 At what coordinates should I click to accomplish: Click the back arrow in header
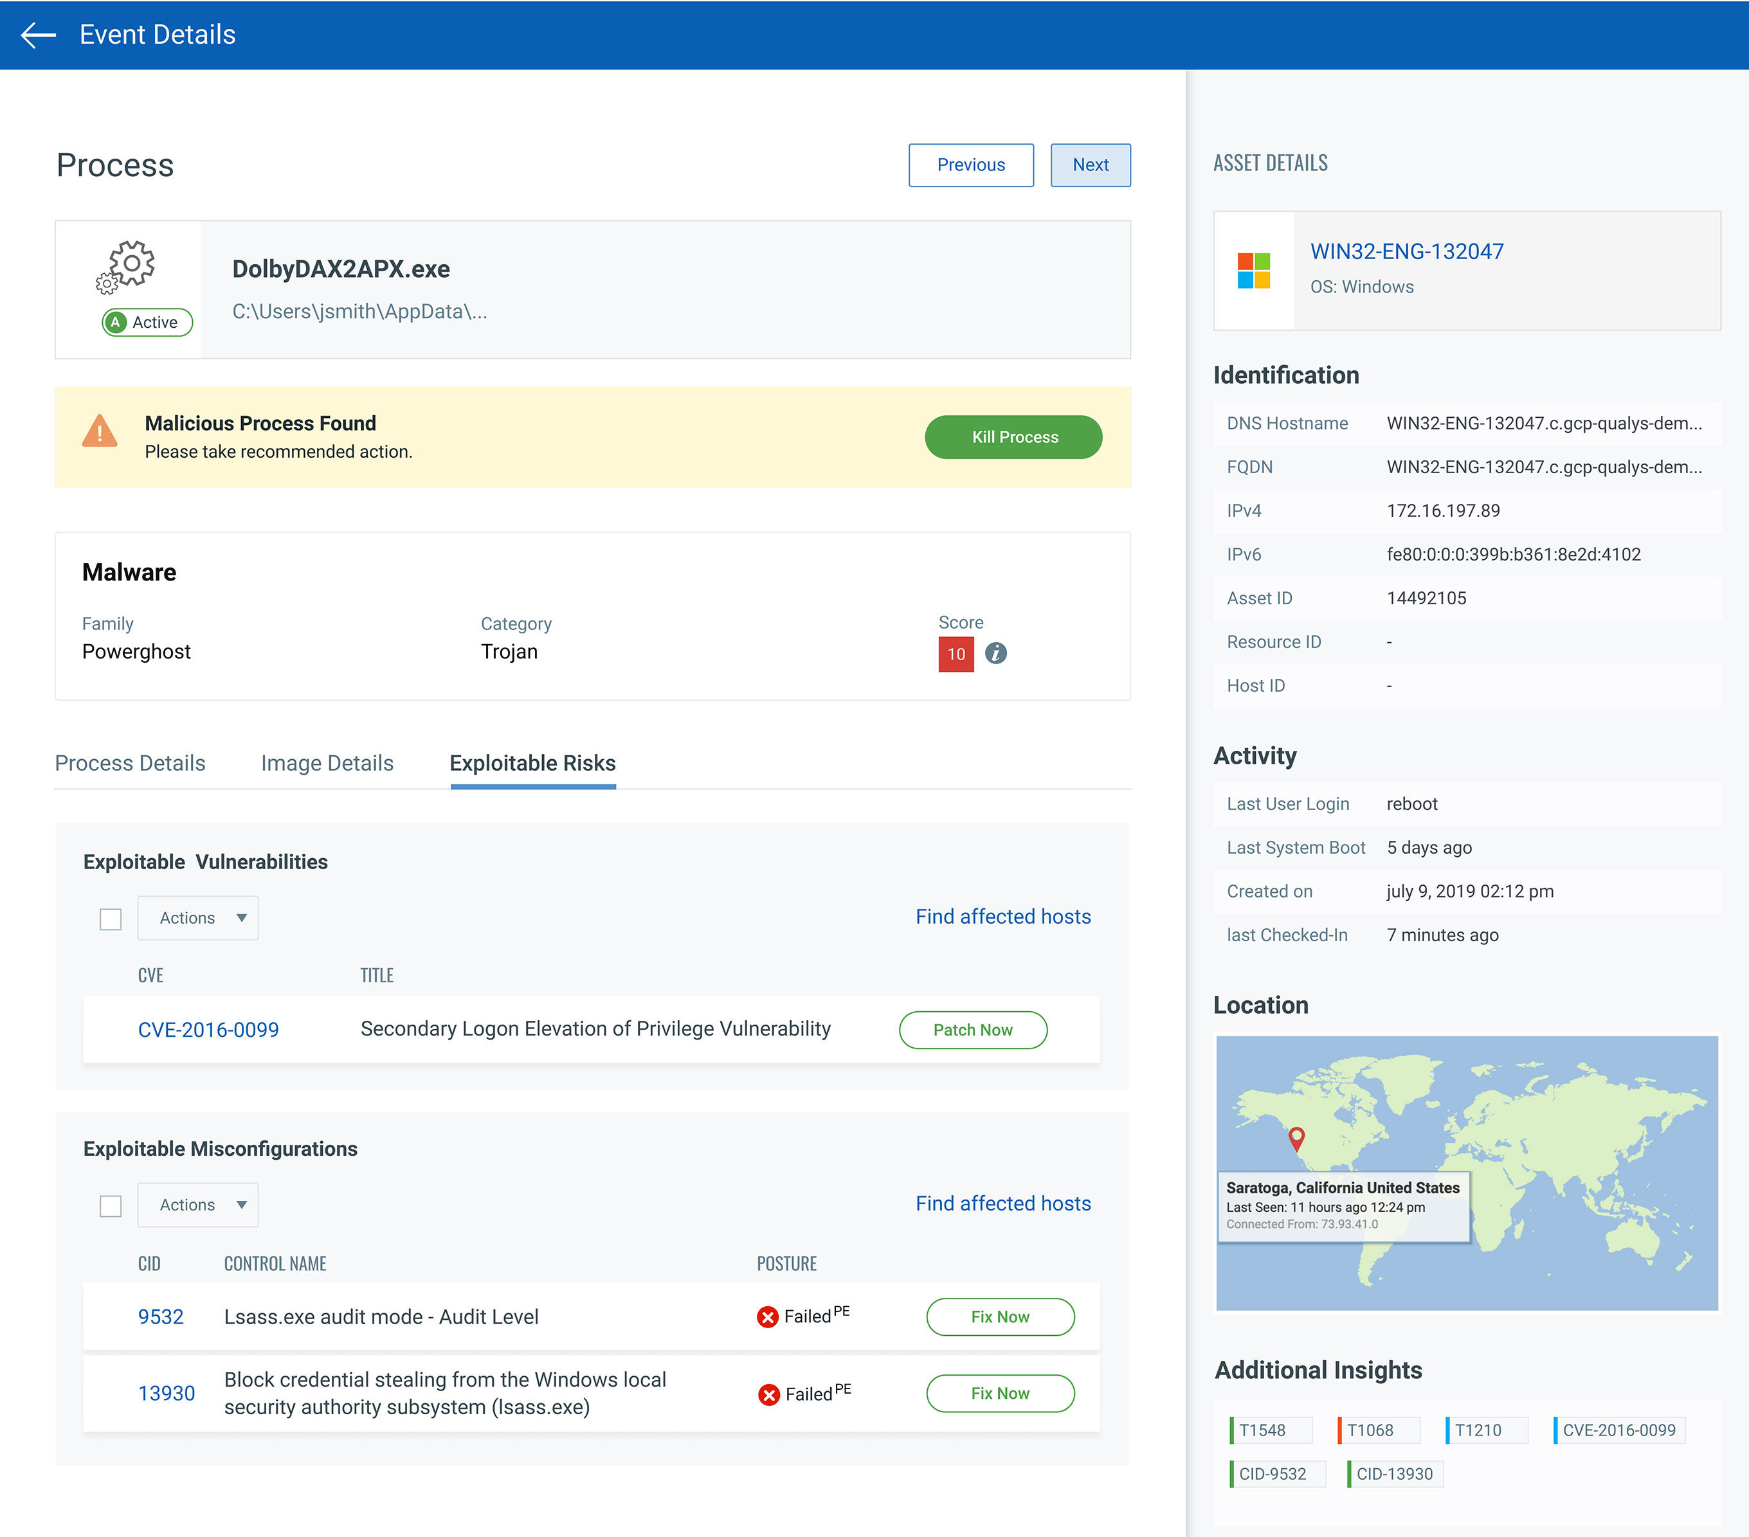tap(38, 35)
